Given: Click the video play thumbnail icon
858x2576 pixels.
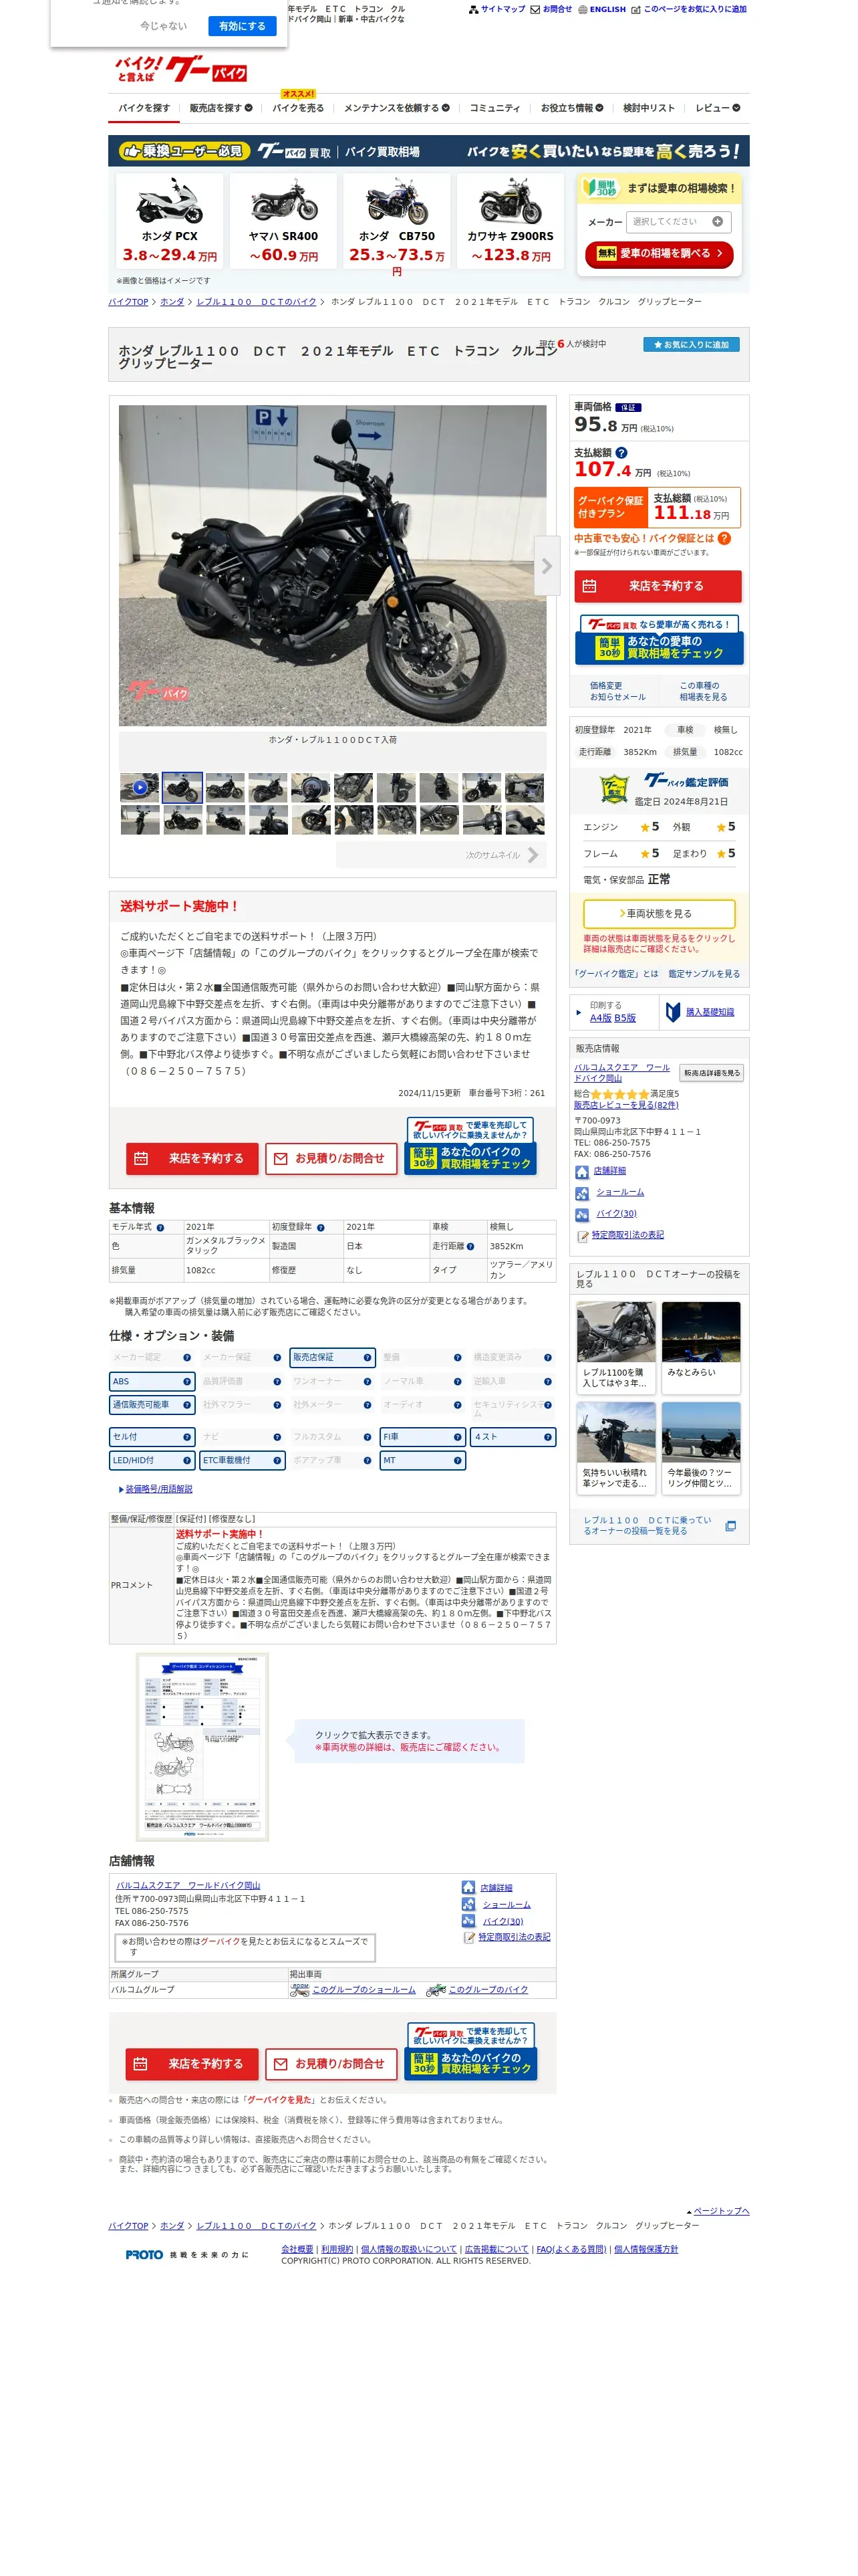Looking at the screenshot, I should (x=140, y=787).
